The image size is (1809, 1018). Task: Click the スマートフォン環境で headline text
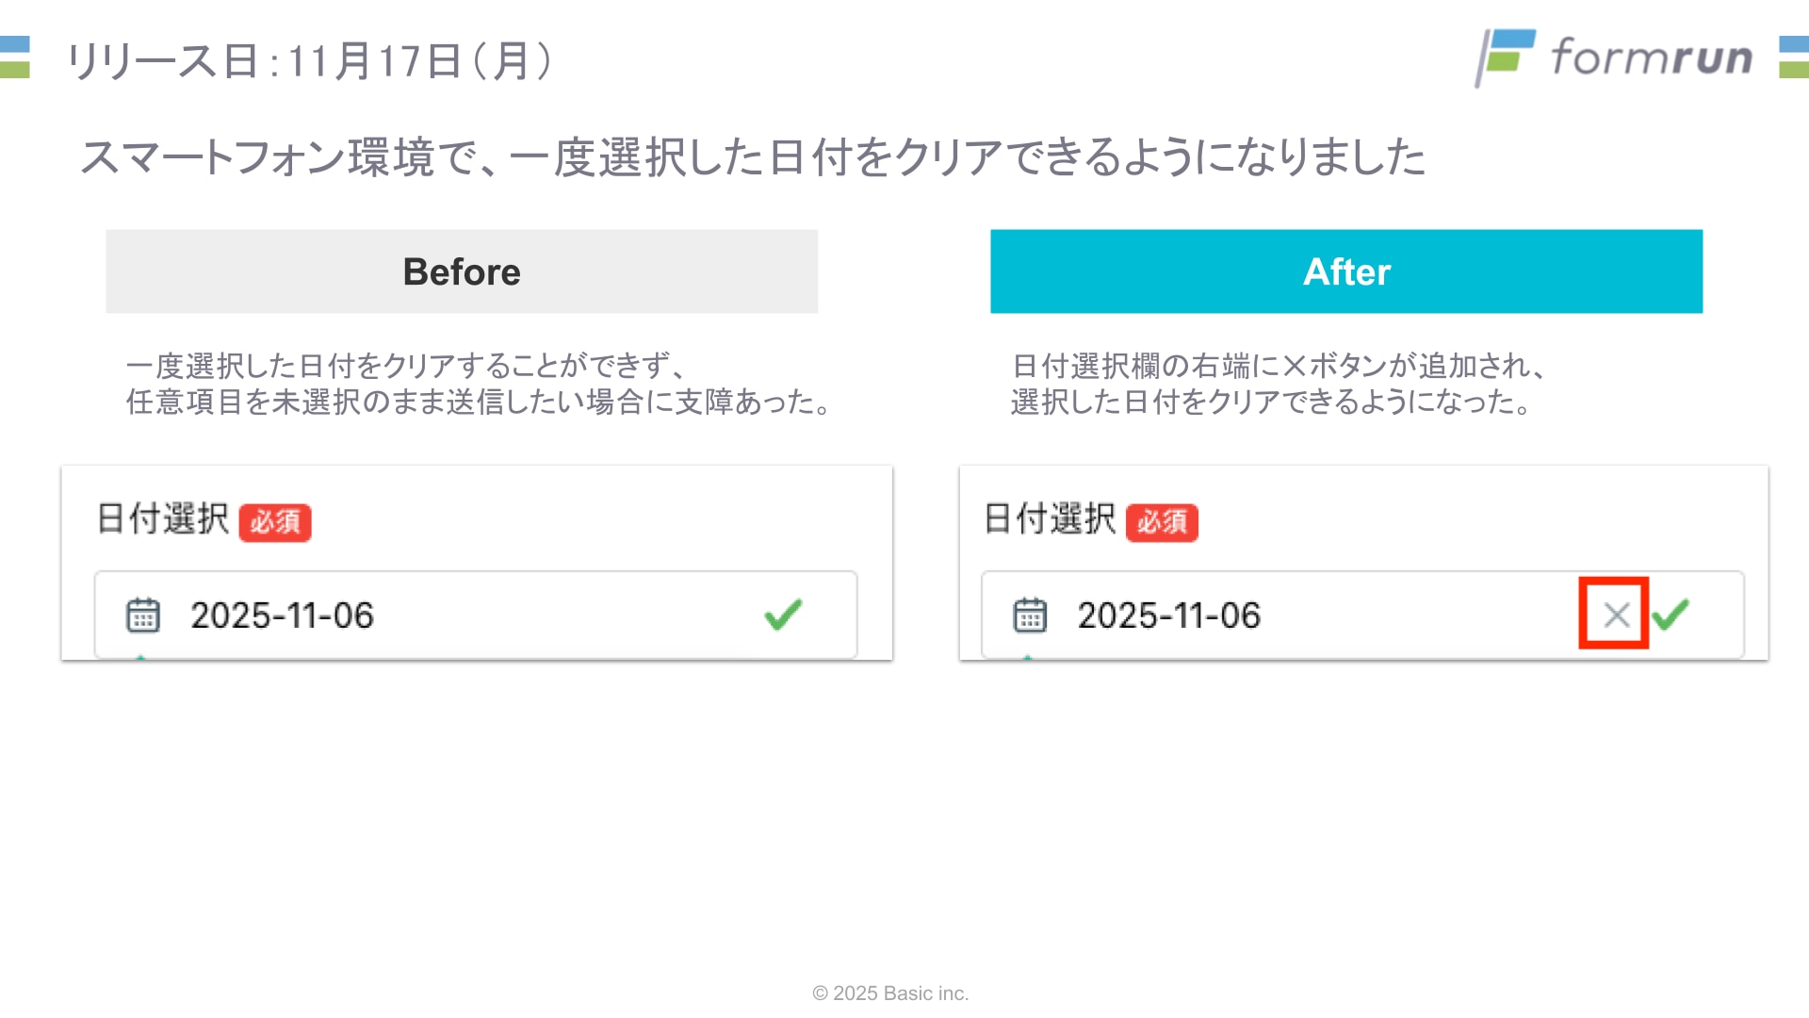tap(752, 157)
